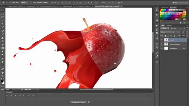The width and height of the screenshot is (189, 106).
Task: Select the Shape tool
Action: [x=2, y=69]
